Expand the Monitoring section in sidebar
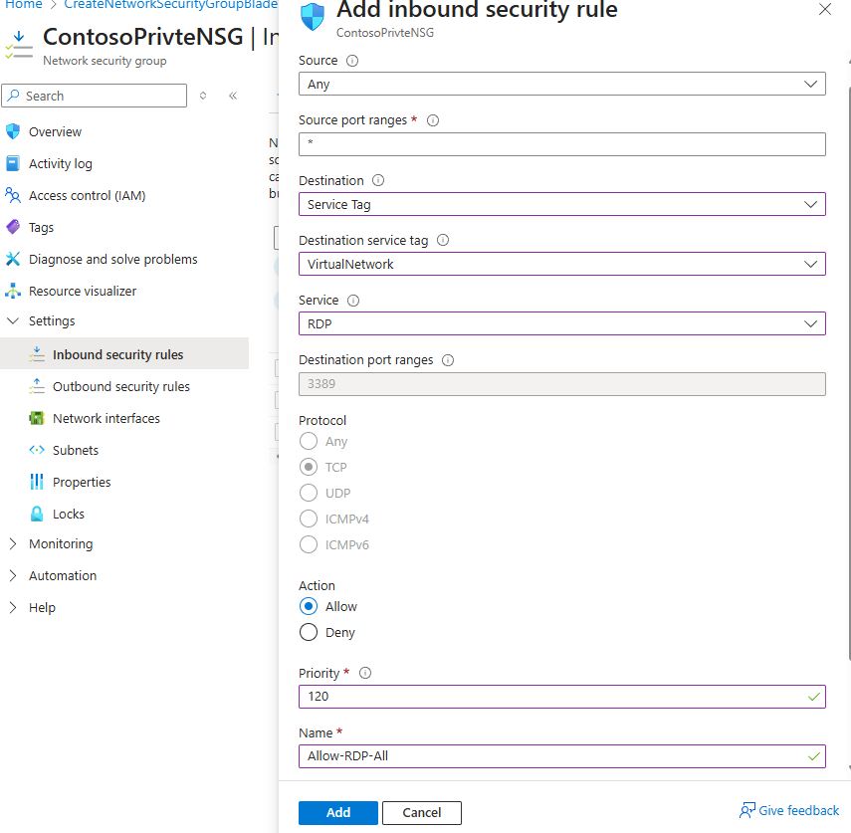The height and width of the screenshot is (833, 851). point(60,544)
